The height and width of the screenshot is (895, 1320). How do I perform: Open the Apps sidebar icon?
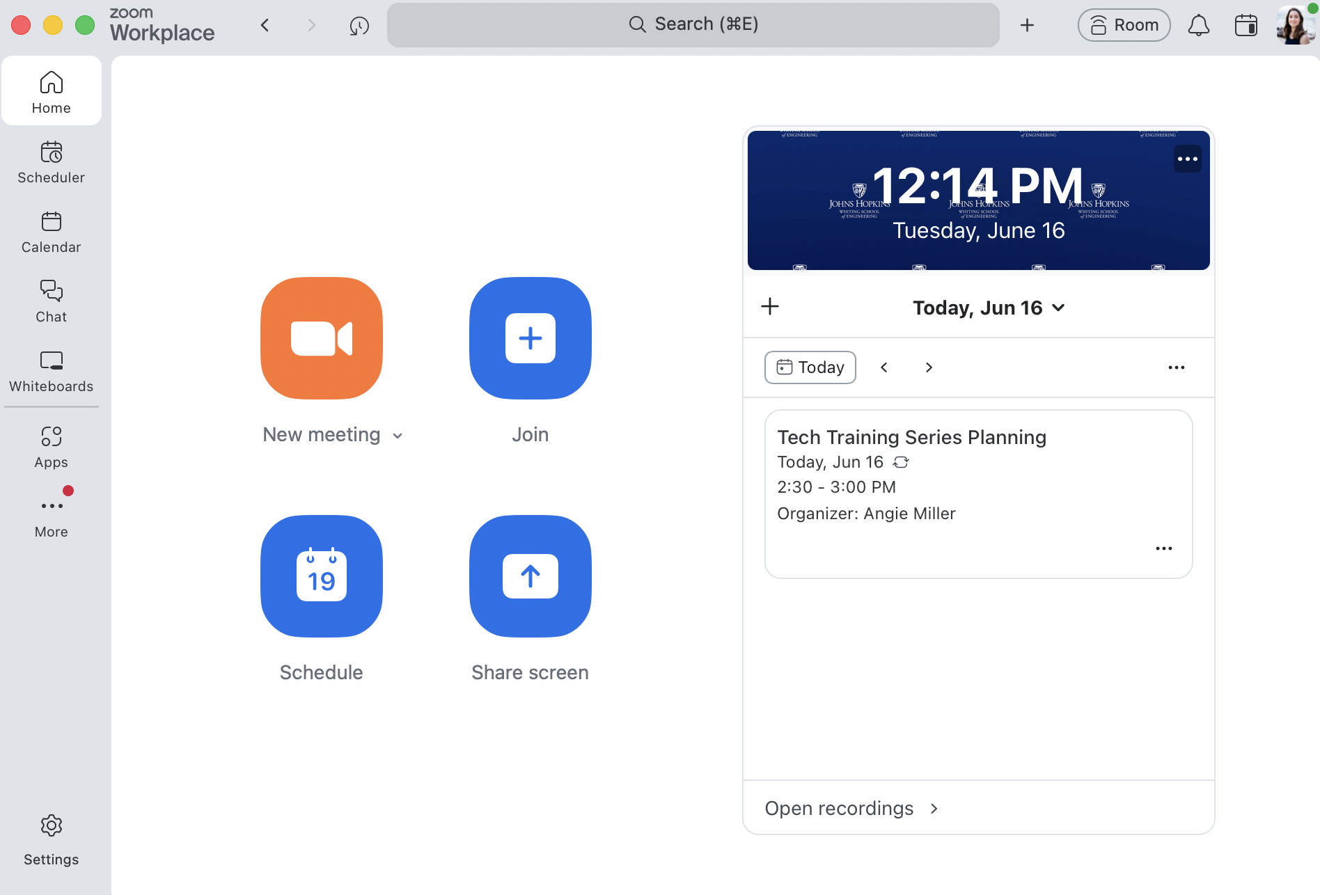tap(52, 447)
